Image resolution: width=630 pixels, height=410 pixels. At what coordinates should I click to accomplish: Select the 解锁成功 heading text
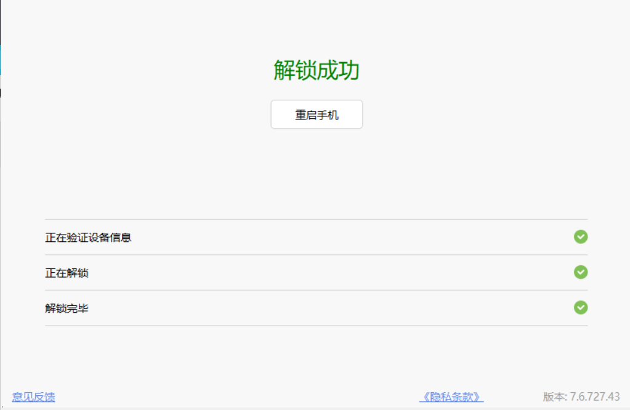point(317,70)
